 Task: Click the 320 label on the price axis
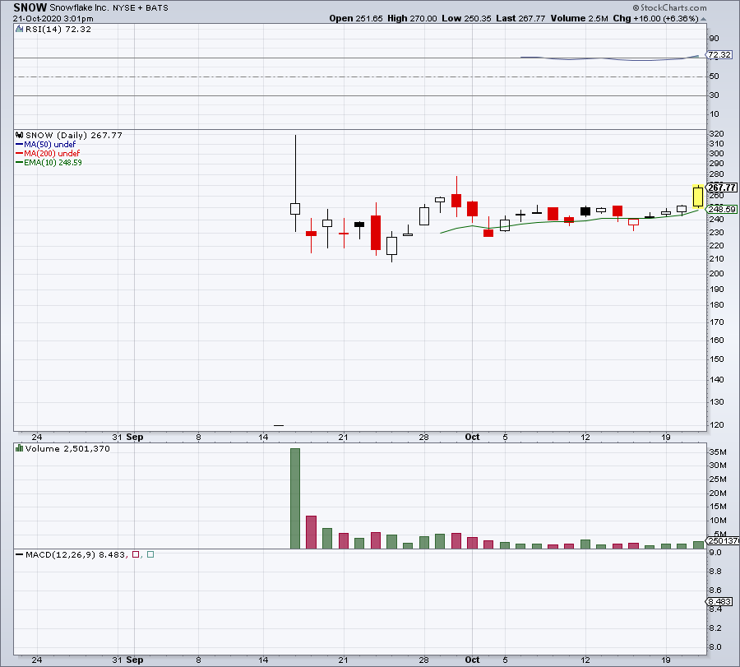(716, 133)
